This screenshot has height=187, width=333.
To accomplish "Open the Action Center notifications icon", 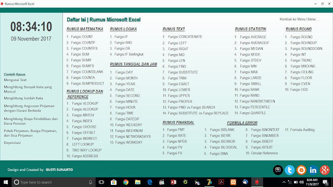I will point(325,182).
